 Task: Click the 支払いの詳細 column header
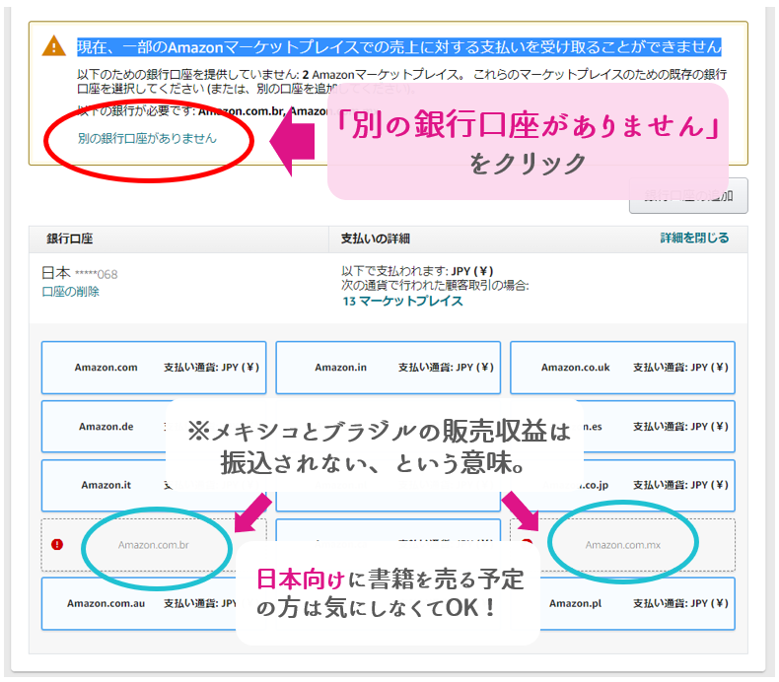coord(375,239)
